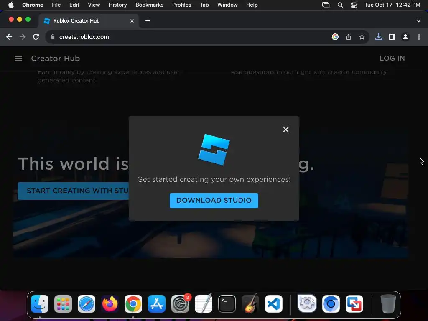View site information lock icon
This screenshot has height=321, width=428.
coord(53,37)
